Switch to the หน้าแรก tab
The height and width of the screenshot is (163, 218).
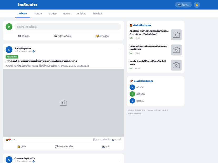point(23,13)
